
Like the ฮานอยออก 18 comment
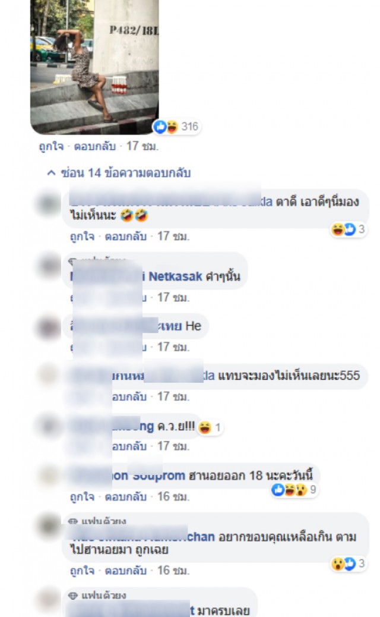82,496
